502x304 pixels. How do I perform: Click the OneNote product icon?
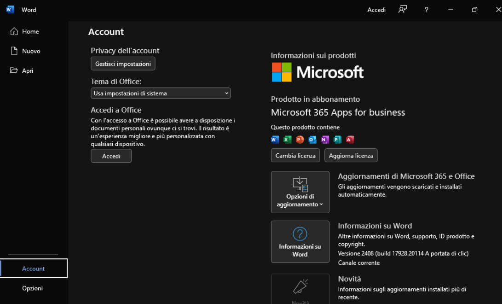coord(325,140)
